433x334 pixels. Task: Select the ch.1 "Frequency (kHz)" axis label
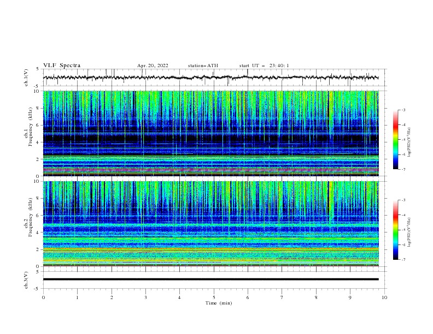click(x=30, y=126)
